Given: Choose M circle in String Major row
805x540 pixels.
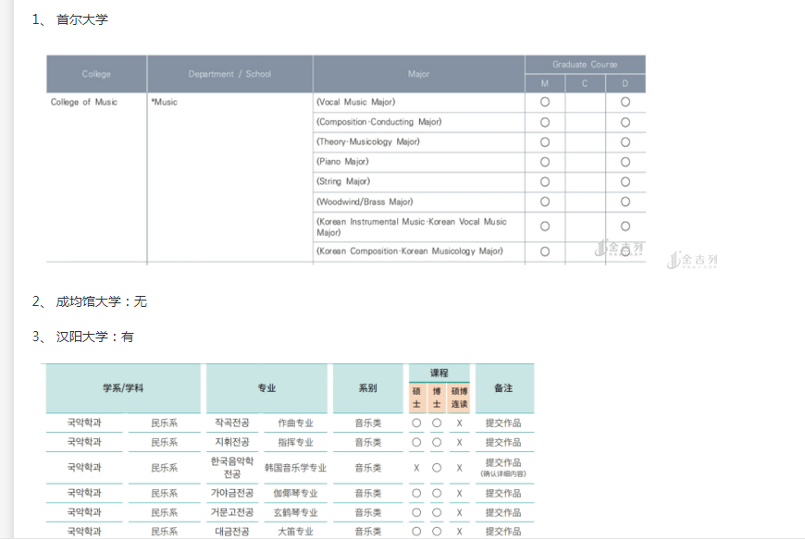Looking at the screenshot, I should pyautogui.click(x=545, y=181).
